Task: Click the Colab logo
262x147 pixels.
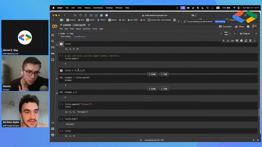Action: [54, 26]
